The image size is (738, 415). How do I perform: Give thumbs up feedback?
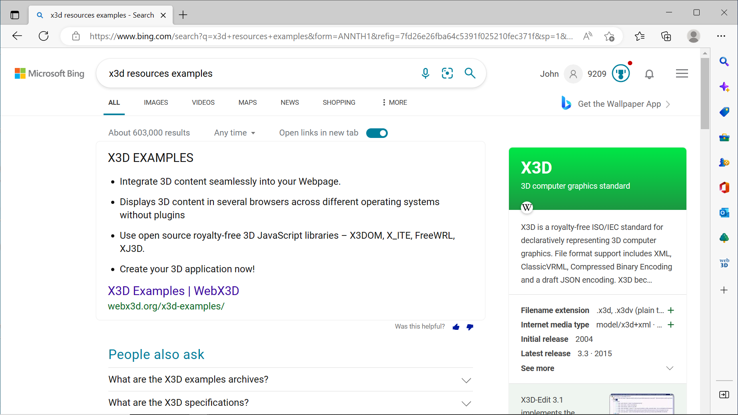click(456, 327)
